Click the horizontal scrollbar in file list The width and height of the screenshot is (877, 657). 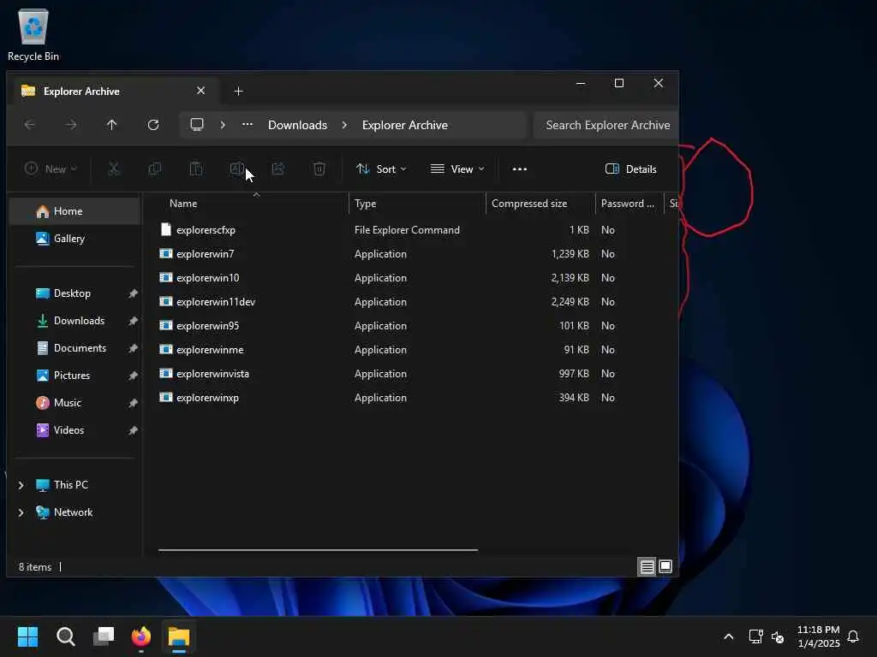(x=318, y=550)
